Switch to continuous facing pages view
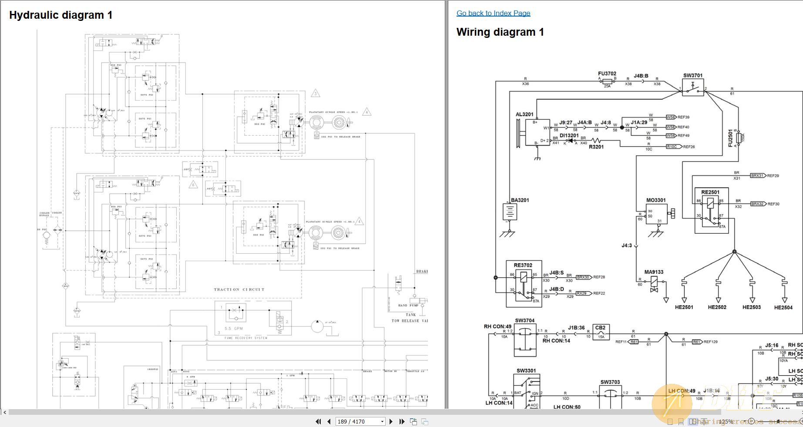 [704, 421]
